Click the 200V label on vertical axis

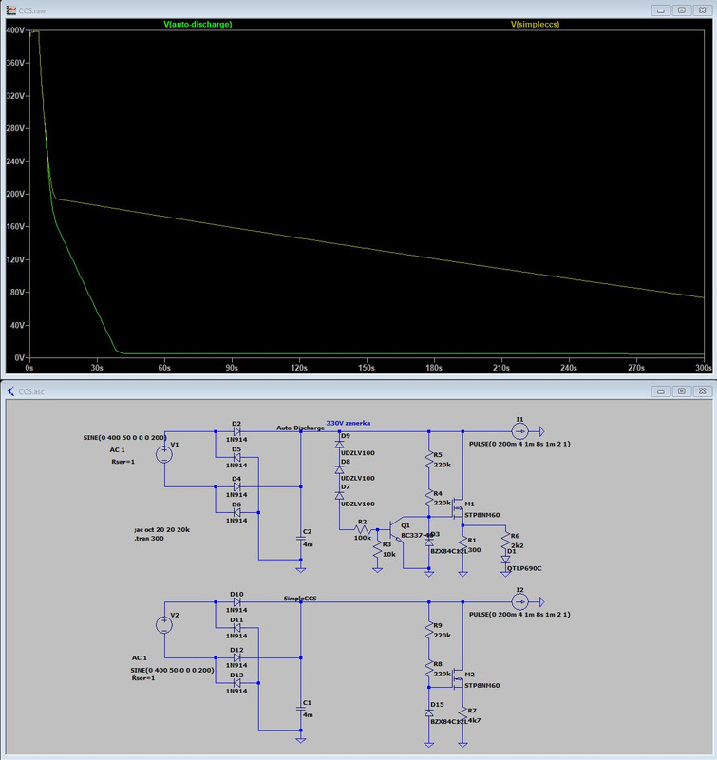[15, 194]
